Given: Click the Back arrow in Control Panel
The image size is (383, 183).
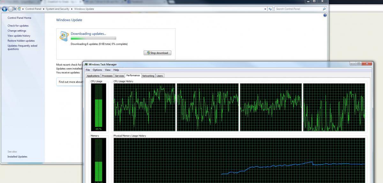Looking at the screenshot, I should 4,9.
